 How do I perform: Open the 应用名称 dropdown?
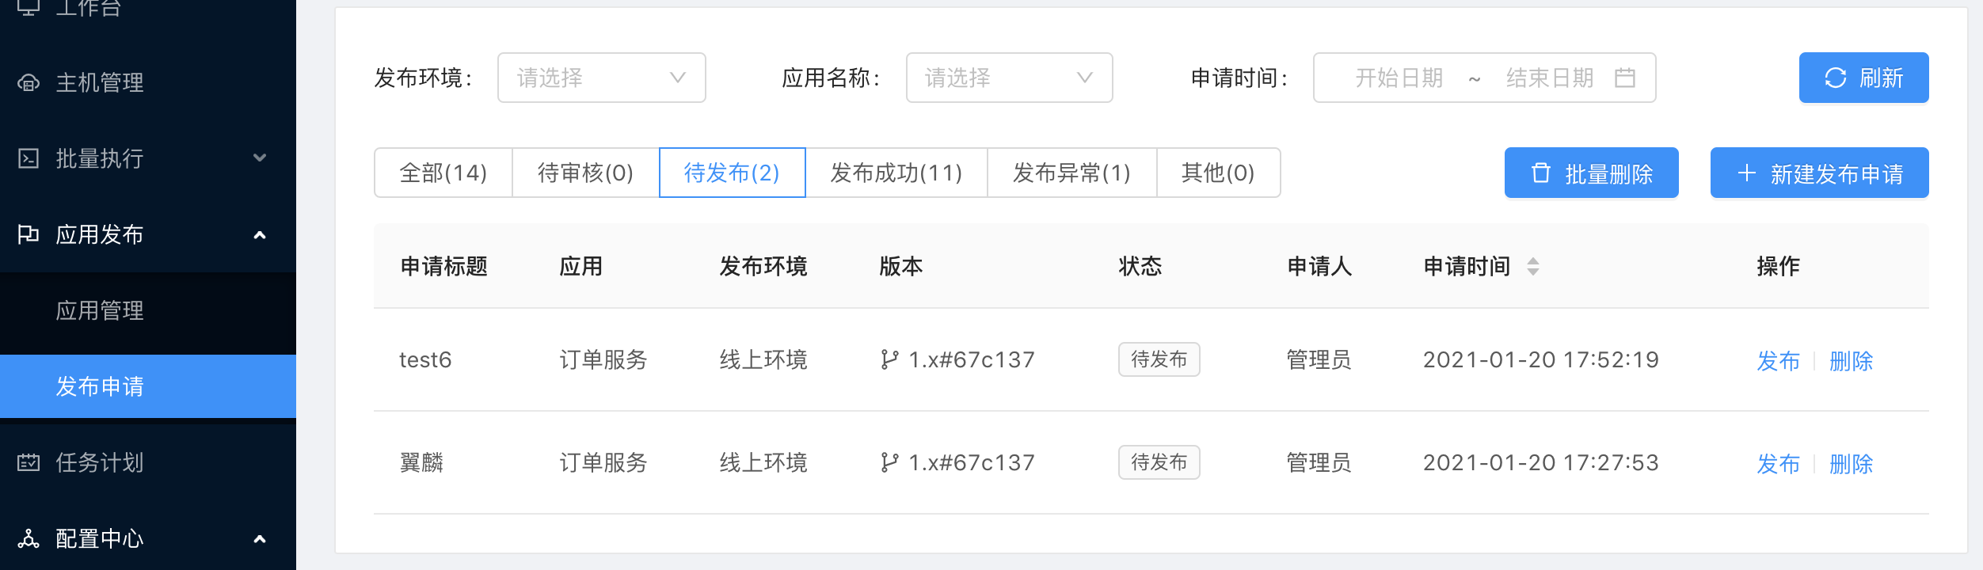pos(1010,78)
